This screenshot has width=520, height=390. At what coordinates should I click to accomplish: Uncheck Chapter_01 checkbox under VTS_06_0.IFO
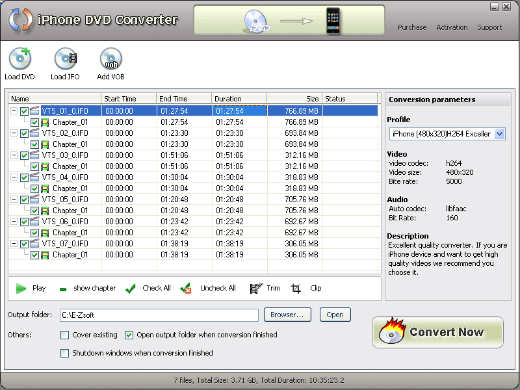tap(34, 233)
